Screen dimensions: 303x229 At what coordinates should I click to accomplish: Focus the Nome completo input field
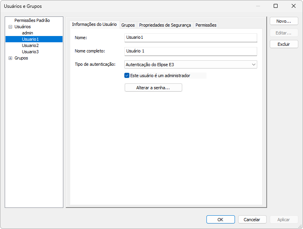[190, 51]
